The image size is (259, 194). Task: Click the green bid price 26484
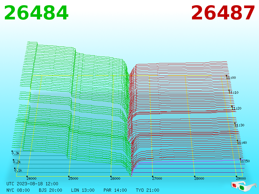[36, 13]
